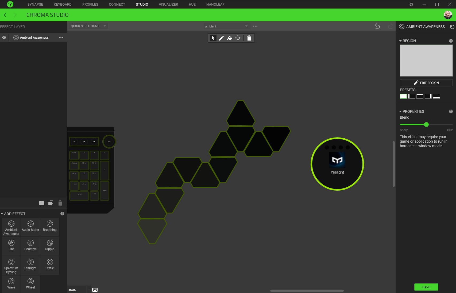Switch to the Synapse tab

(35, 5)
